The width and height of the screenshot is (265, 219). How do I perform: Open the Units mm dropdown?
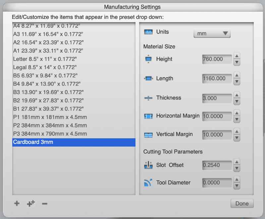pos(212,33)
